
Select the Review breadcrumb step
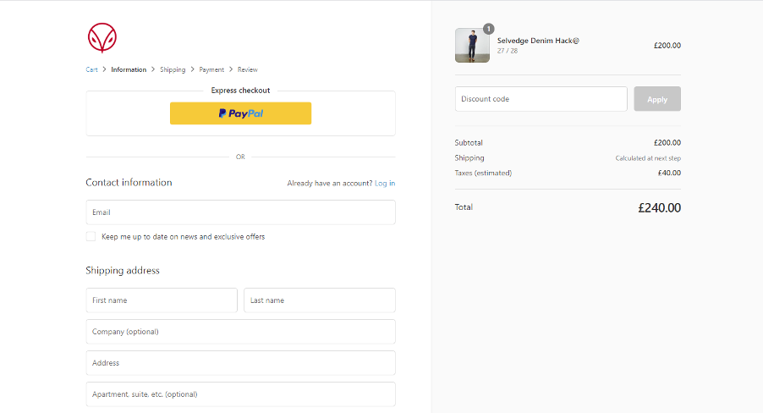pyautogui.click(x=248, y=69)
